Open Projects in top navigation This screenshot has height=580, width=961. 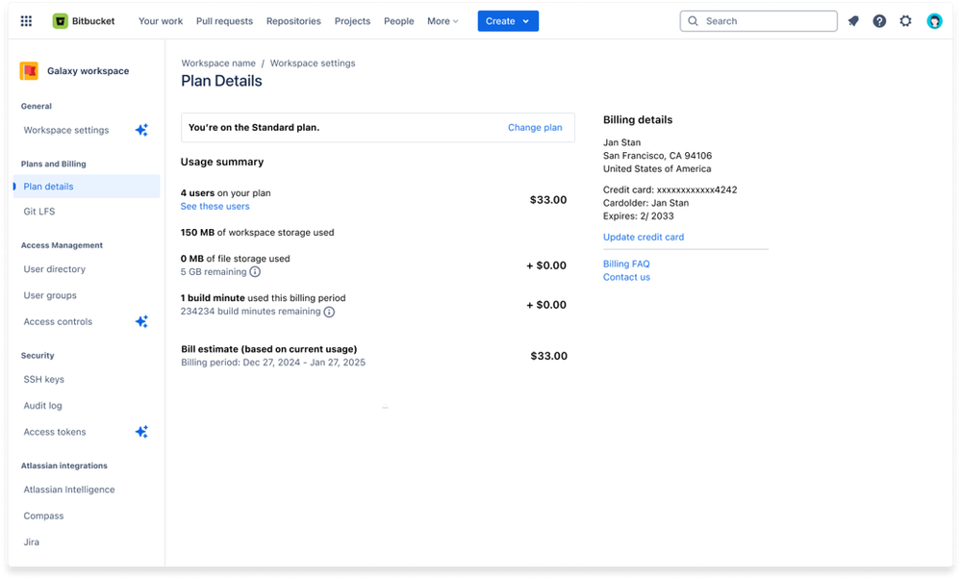[352, 21]
